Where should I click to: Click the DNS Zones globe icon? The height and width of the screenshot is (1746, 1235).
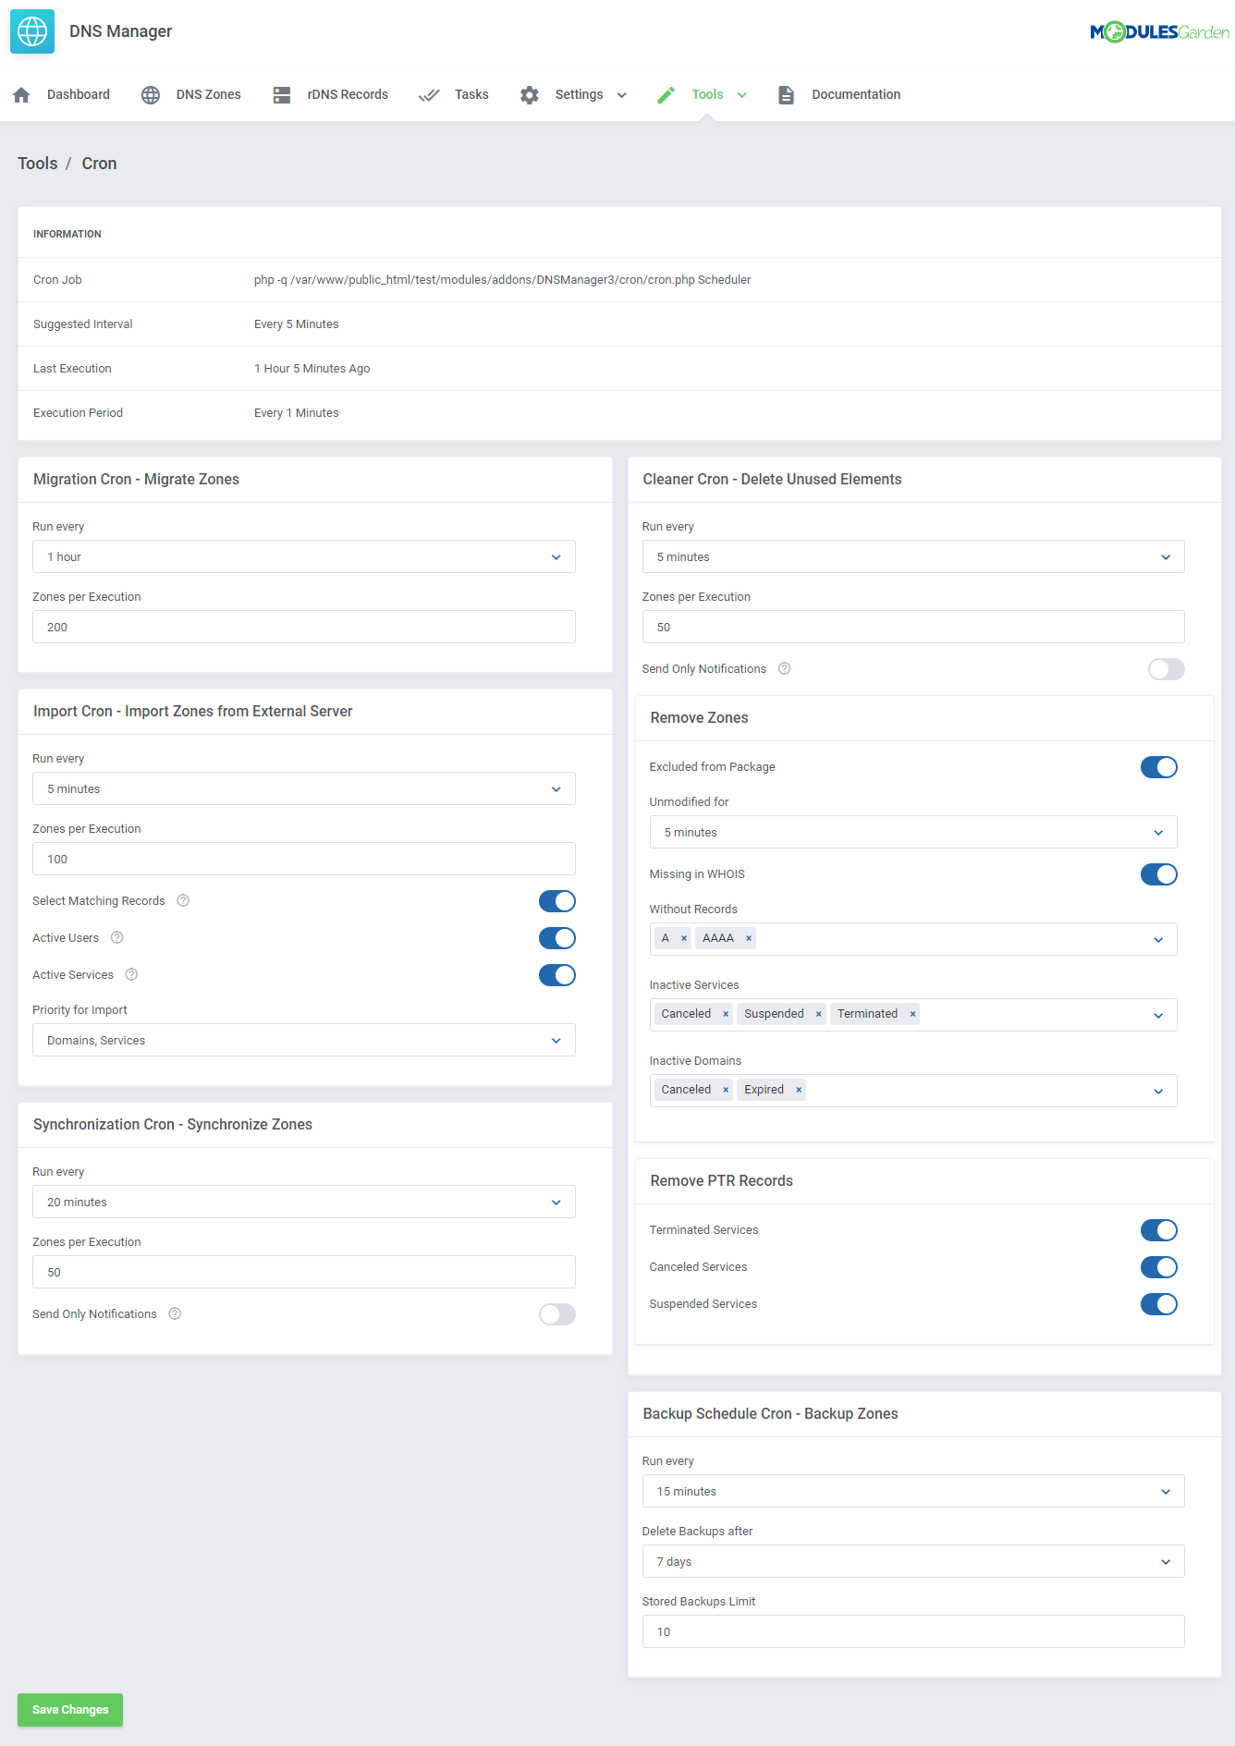pos(151,94)
